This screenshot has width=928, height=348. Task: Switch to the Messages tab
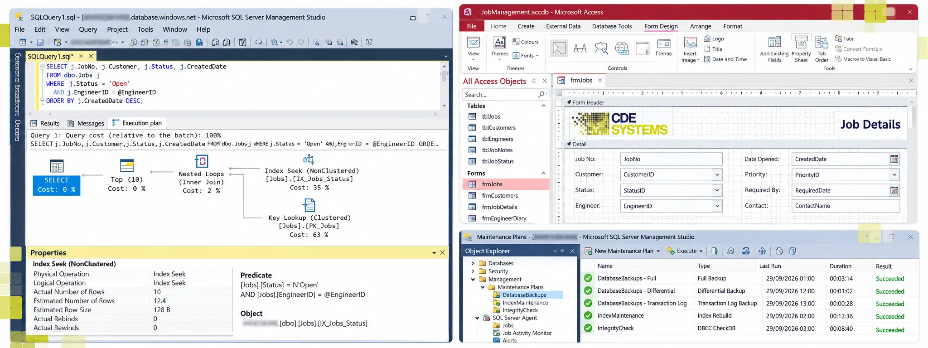click(x=86, y=123)
